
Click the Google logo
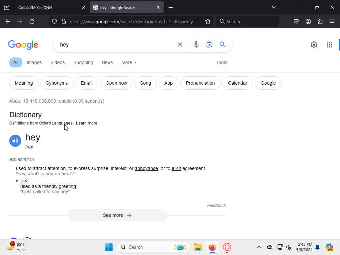23,45
